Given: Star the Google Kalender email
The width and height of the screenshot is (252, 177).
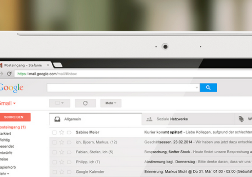Looking at the screenshot, I should click(x=61, y=172).
